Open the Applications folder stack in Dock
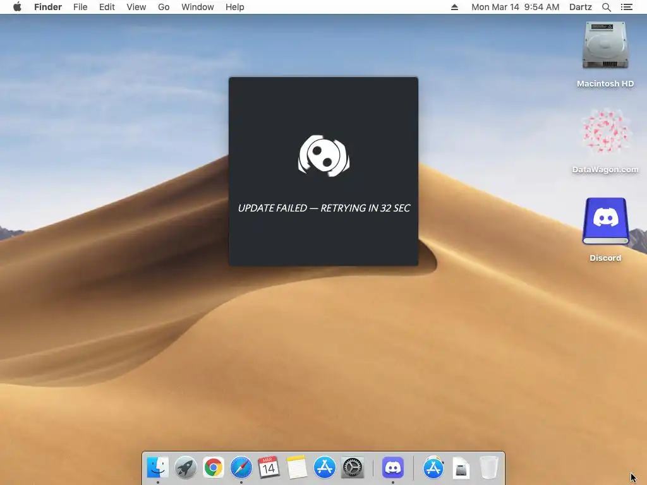647x485 pixels. 433,467
